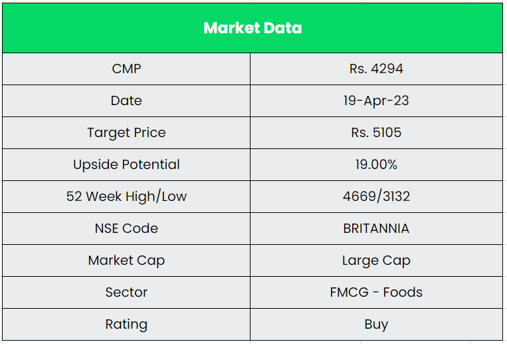Select the NSE Code label cell
The width and height of the screenshot is (507, 344).
click(x=126, y=228)
